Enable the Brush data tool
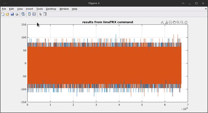Viewport: 208px width, 113px height. (x=166, y=22)
